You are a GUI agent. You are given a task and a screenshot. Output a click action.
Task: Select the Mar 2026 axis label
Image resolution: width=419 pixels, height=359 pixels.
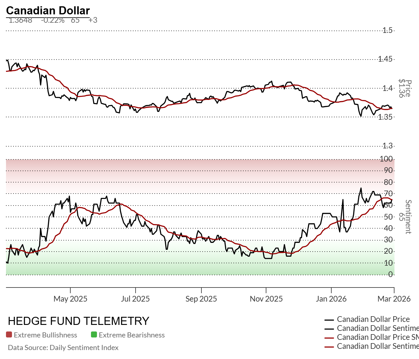pyautogui.click(x=394, y=299)
